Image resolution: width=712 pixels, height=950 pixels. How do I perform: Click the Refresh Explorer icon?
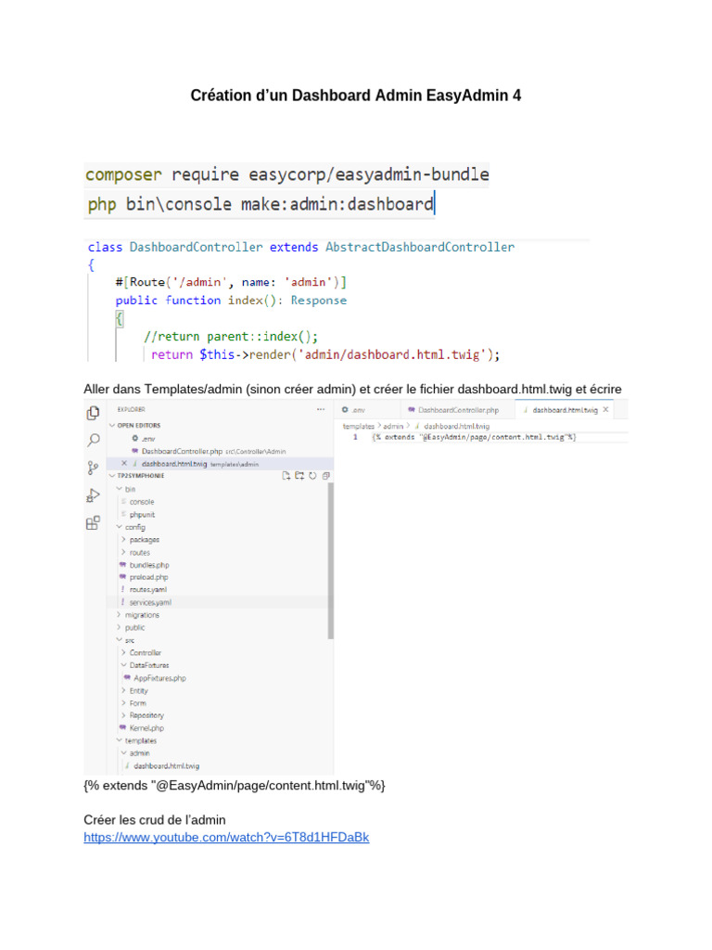pyautogui.click(x=312, y=476)
